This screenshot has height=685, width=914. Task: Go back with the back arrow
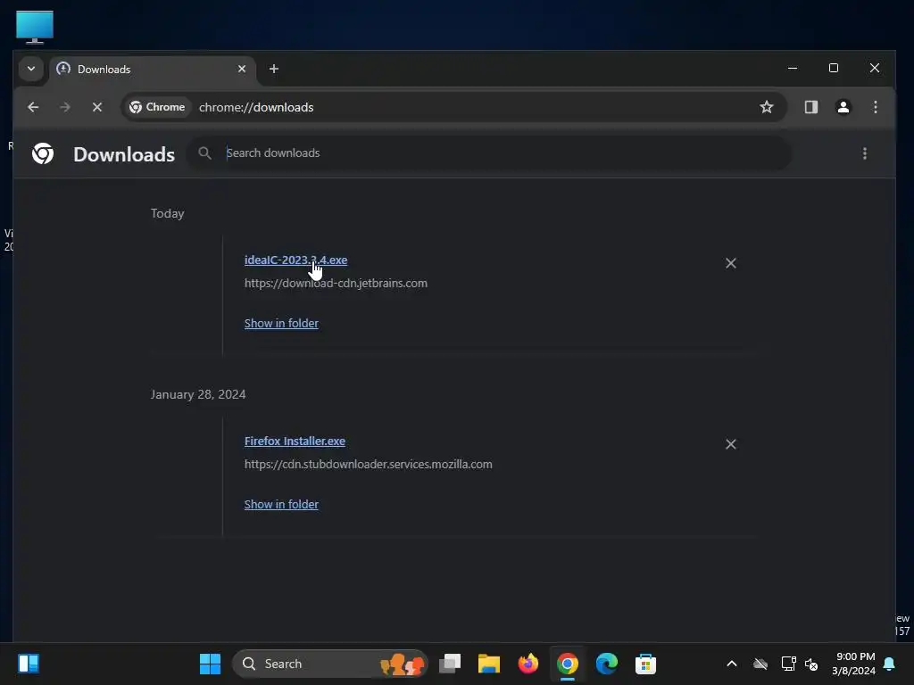click(33, 107)
